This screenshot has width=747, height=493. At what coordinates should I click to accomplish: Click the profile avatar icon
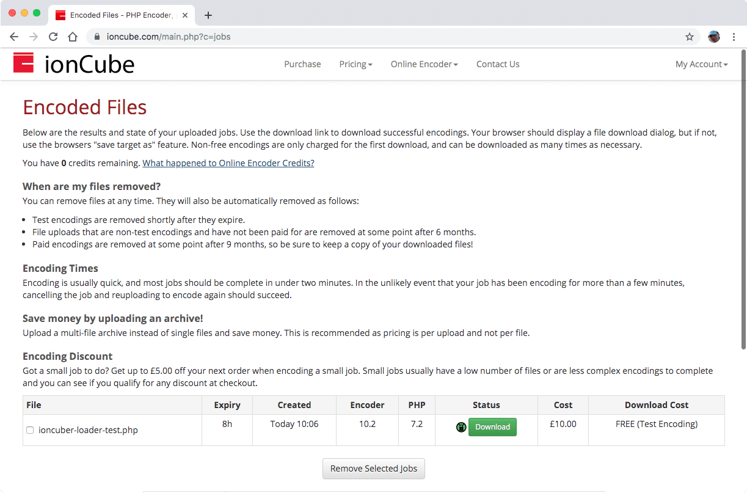click(713, 37)
